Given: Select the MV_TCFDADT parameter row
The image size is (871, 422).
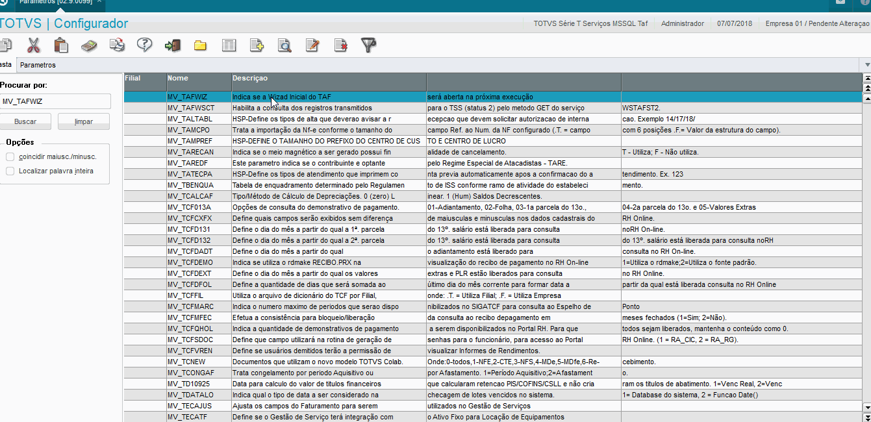Looking at the screenshot, I should coord(492,251).
